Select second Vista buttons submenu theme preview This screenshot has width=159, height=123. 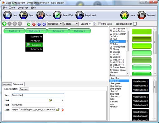pyautogui.click(x=141, y=101)
